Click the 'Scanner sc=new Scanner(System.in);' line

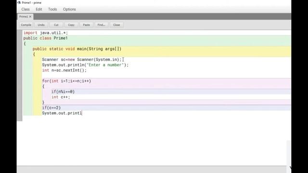[82, 60]
